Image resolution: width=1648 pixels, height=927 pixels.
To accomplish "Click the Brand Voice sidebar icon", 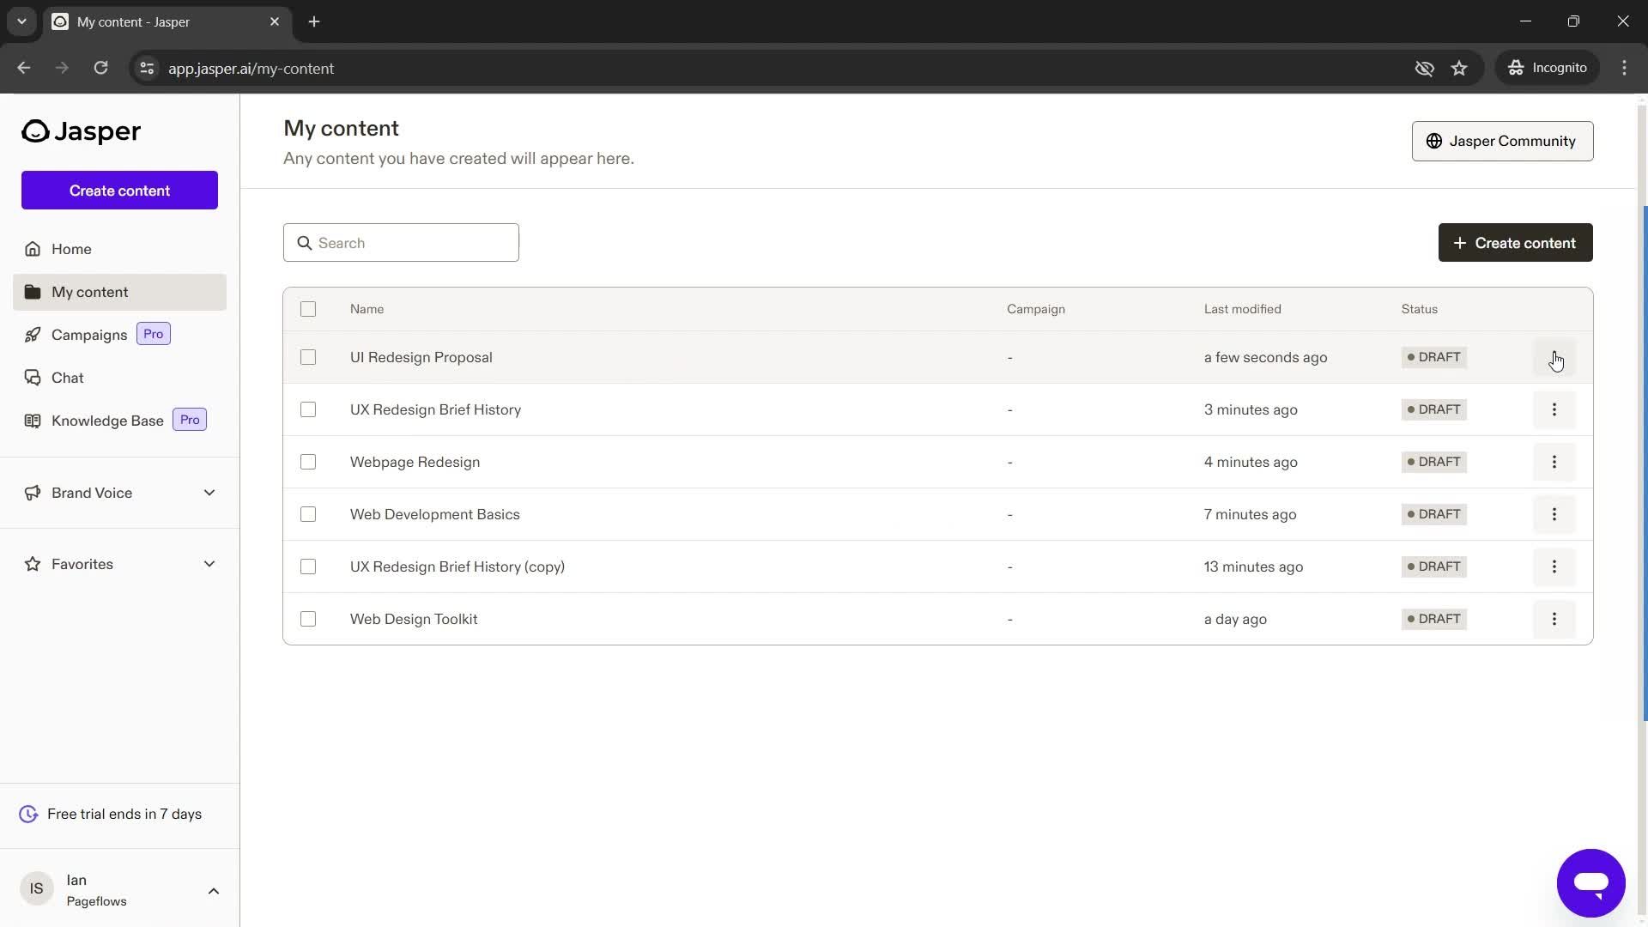I will [x=31, y=493].
